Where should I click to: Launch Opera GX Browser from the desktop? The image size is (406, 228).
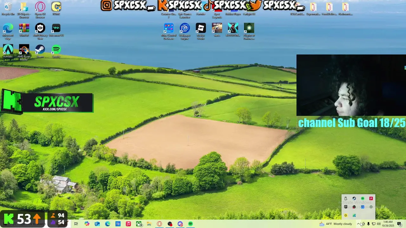click(40, 10)
